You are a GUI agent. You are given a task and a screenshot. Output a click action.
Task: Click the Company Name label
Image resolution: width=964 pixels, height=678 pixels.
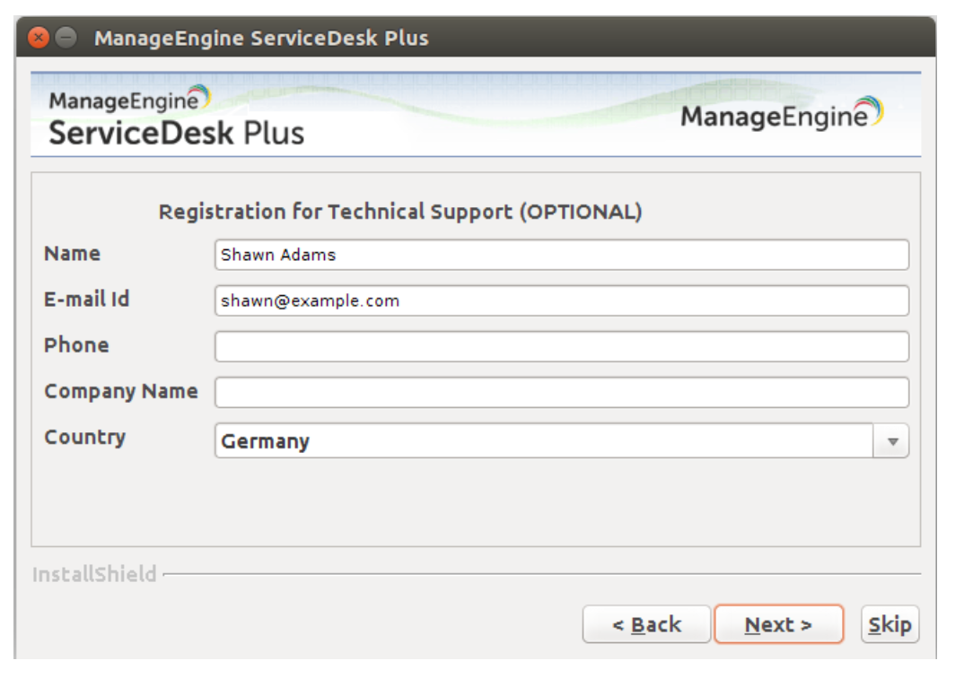[x=121, y=391]
